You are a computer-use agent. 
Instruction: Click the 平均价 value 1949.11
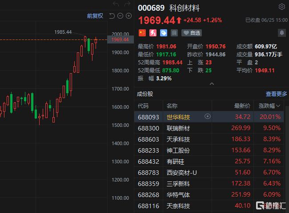[265, 71]
